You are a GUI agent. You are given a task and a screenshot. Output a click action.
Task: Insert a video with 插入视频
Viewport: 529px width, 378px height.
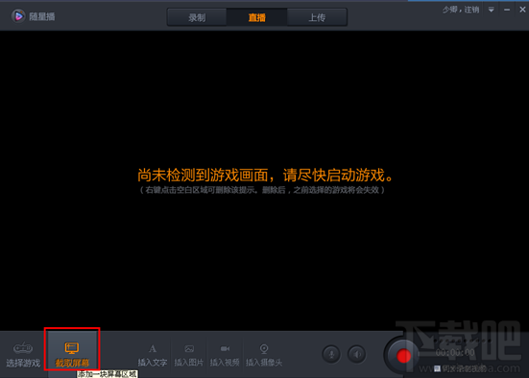[x=225, y=355]
